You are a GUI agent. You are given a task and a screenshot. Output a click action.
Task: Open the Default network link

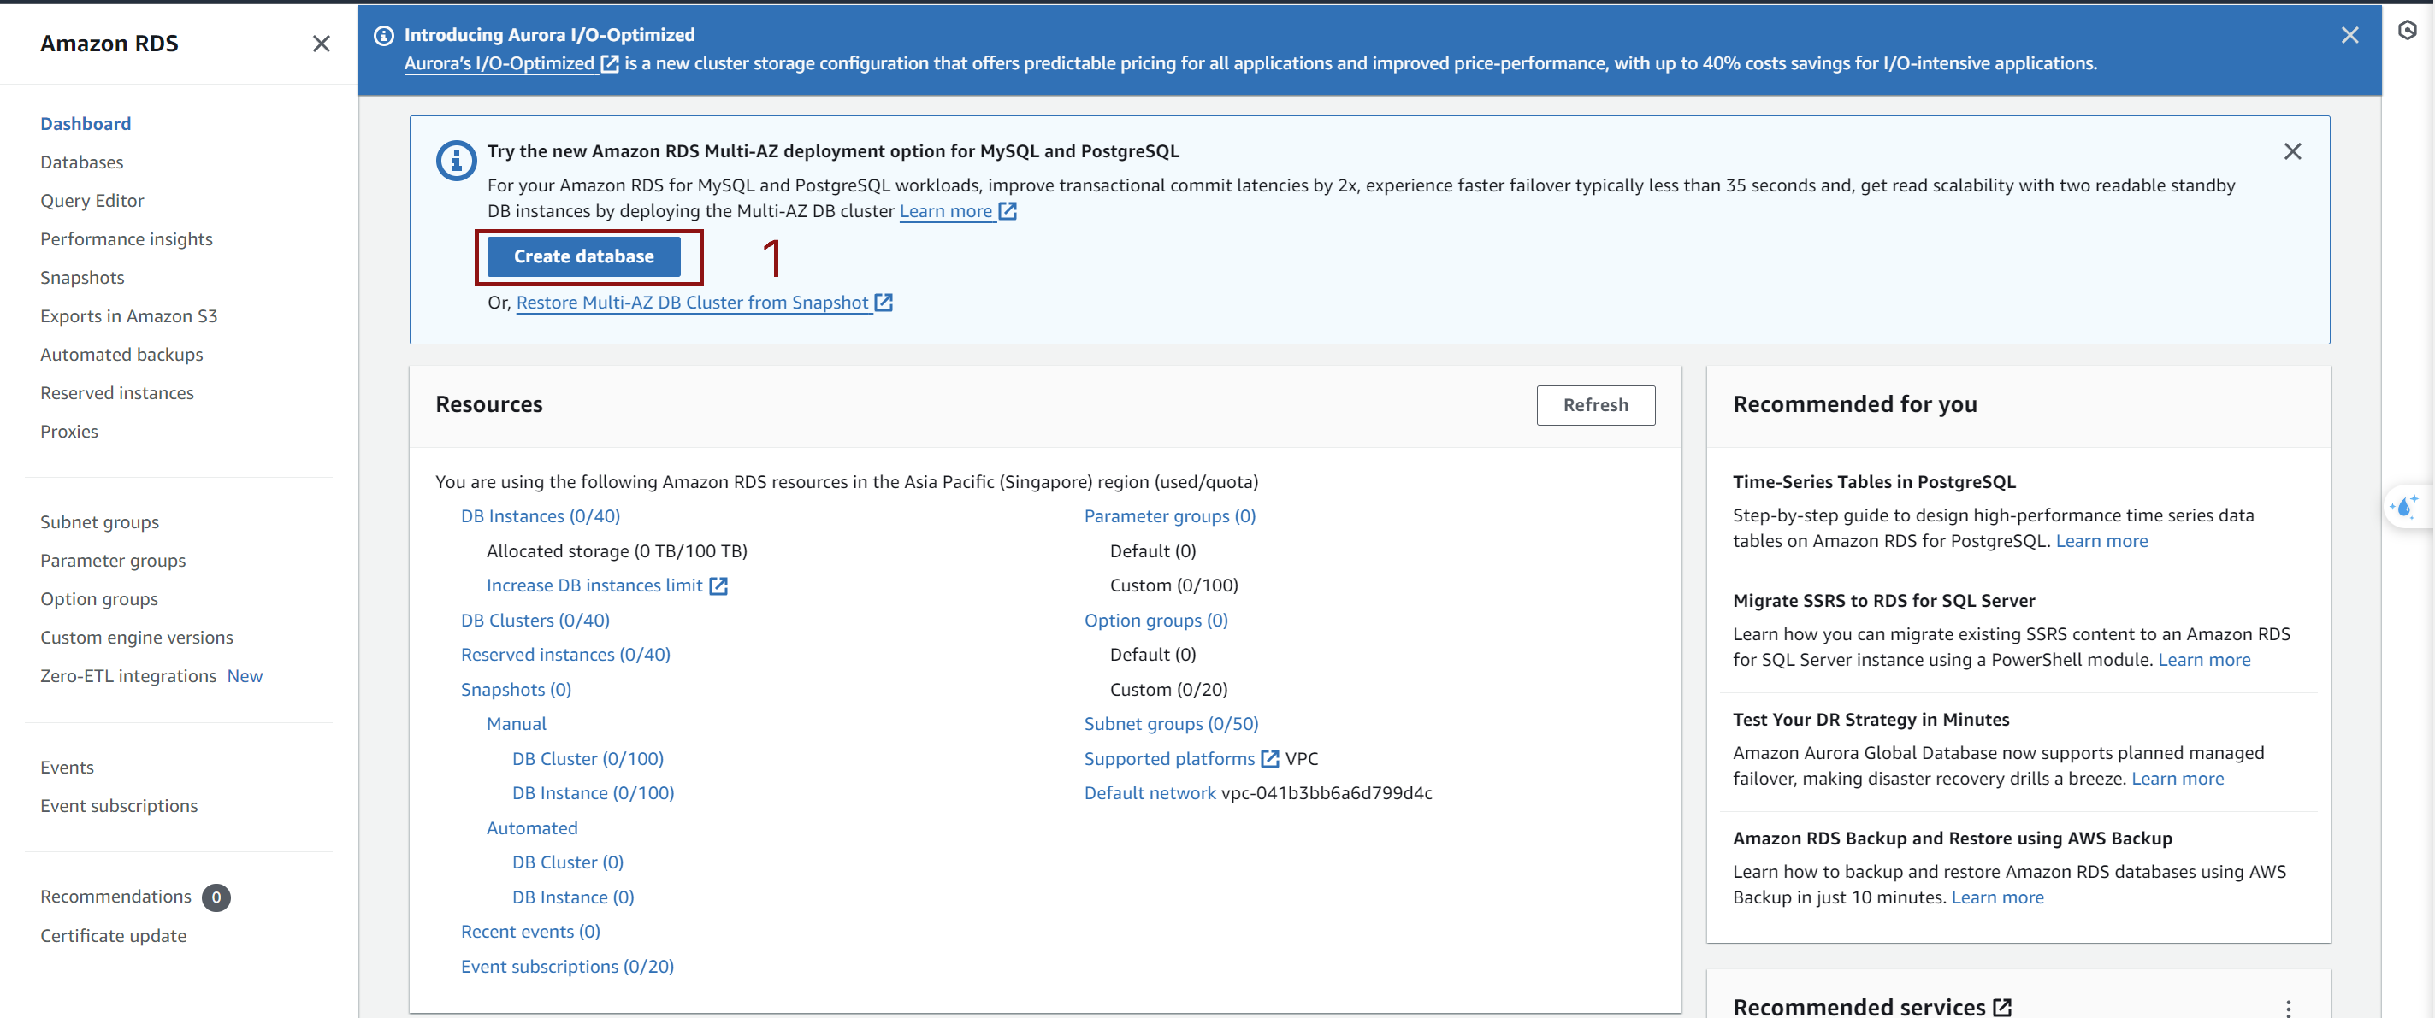pos(1150,793)
